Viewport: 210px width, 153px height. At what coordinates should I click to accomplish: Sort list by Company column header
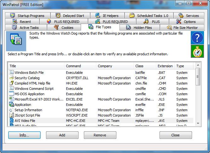115,66
